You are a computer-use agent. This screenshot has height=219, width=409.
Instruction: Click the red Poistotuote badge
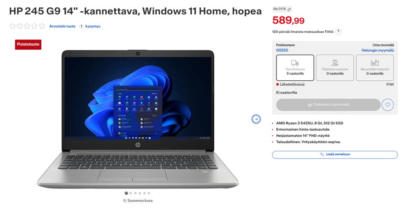coord(28,45)
